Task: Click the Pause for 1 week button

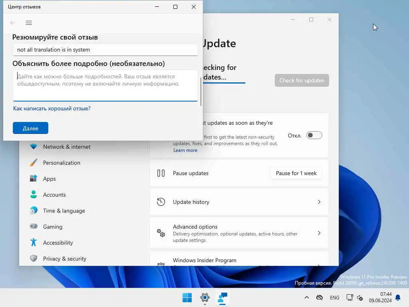Action: [296, 173]
